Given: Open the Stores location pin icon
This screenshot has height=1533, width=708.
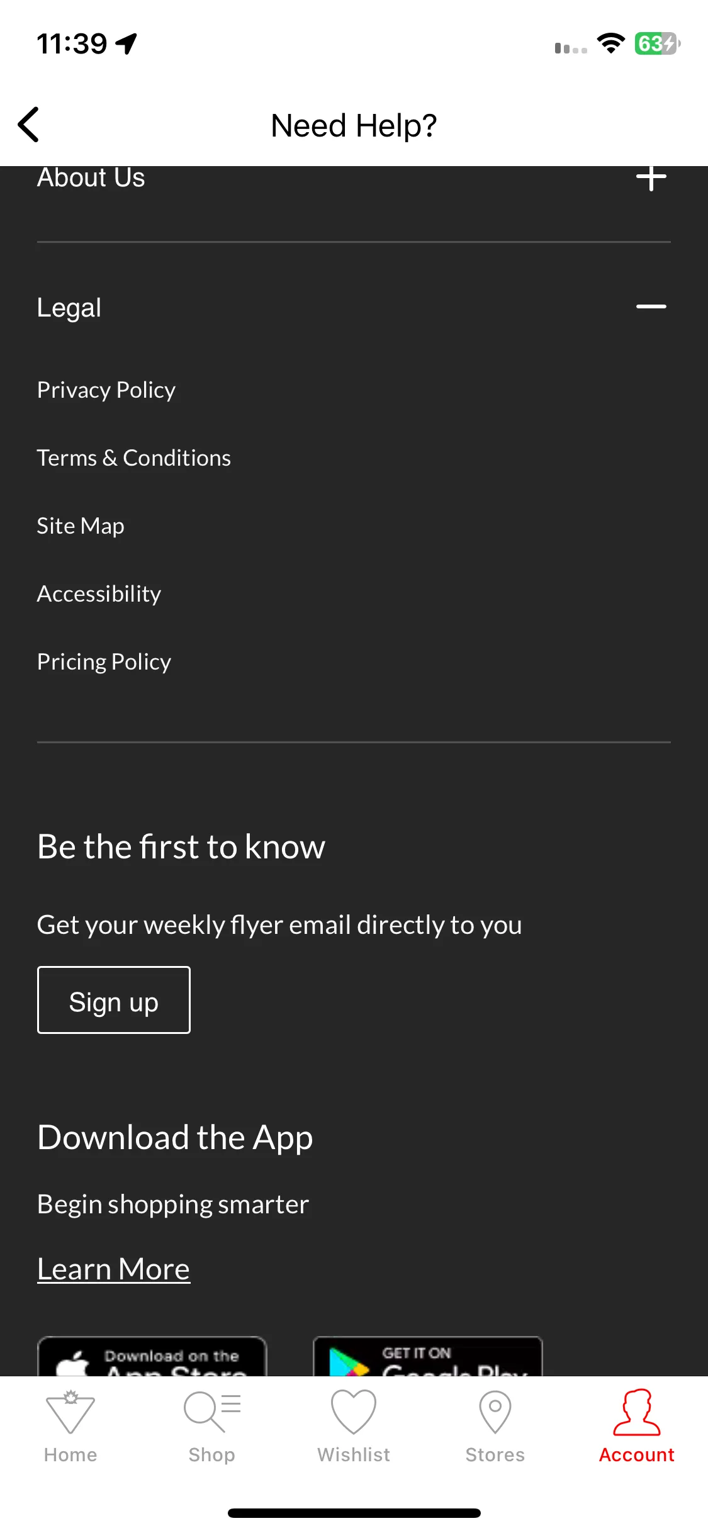Looking at the screenshot, I should [x=495, y=1412].
